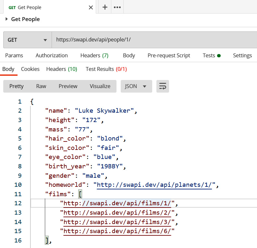View Test Results (0/1) tab
Viewport: 257px width, 248px height.
click(106, 69)
